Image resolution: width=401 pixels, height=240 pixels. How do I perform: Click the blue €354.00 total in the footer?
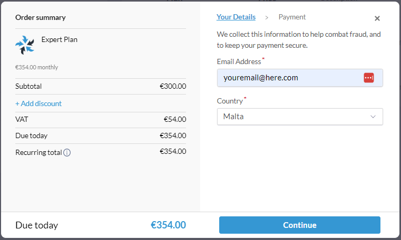click(168, 225)
